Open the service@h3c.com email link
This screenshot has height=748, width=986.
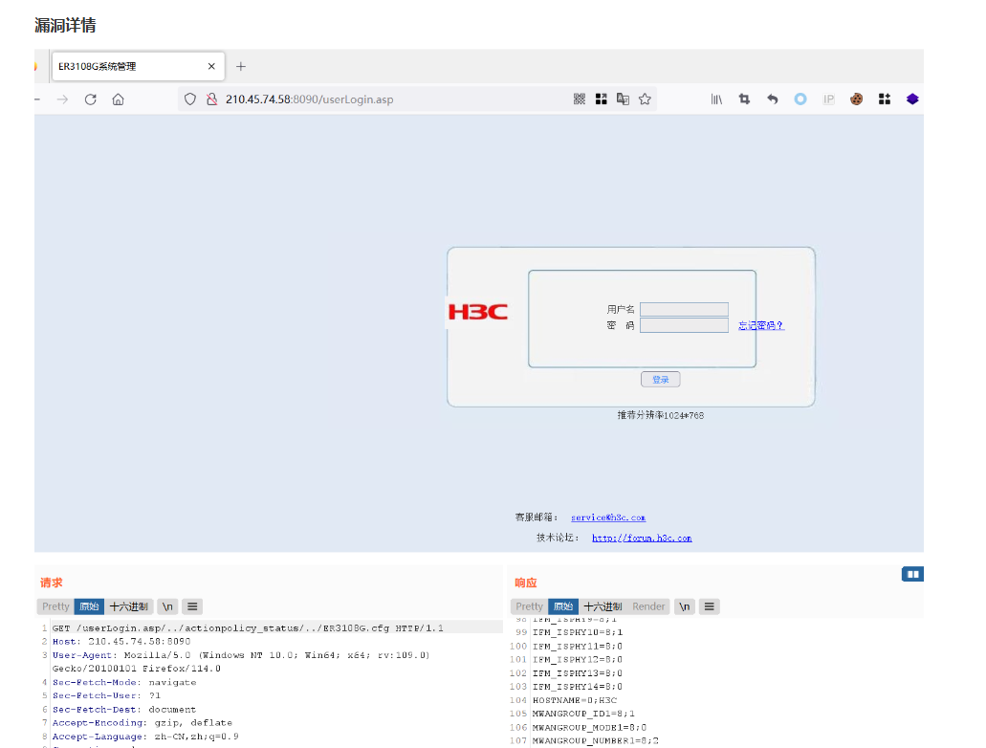click(x=608, y=517)
